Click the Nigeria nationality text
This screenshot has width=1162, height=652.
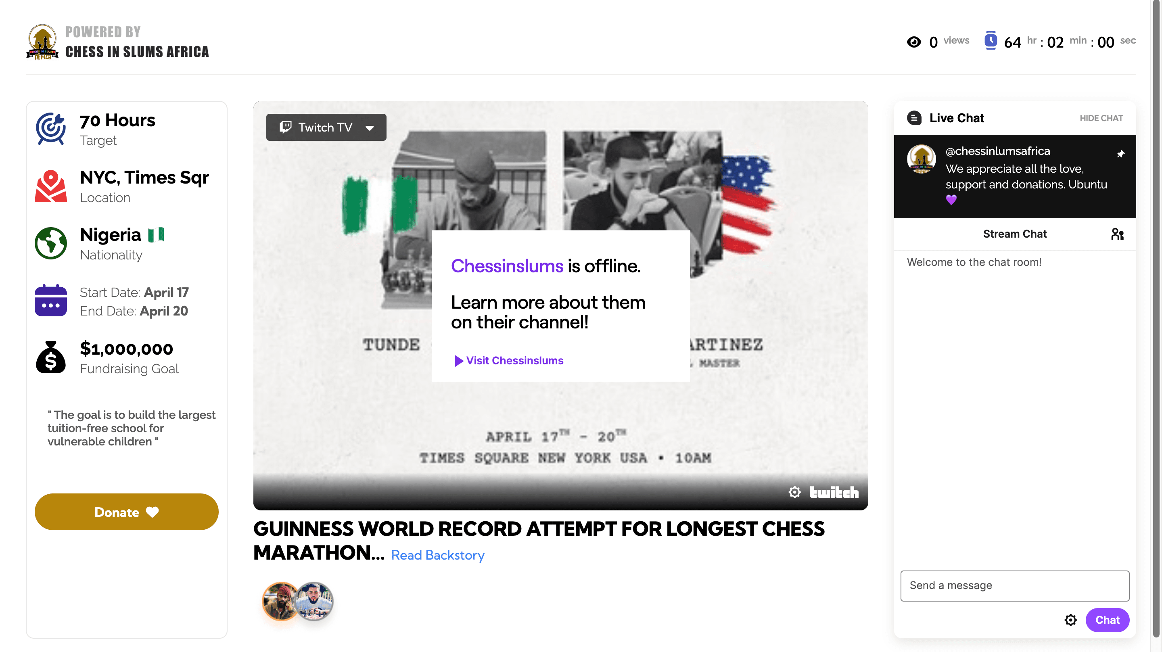pos(111,235)
